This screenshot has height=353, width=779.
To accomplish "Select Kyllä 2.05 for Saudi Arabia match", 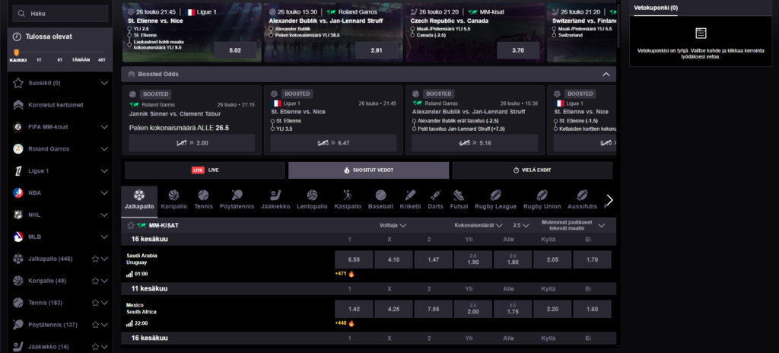I will click(552, 259).
